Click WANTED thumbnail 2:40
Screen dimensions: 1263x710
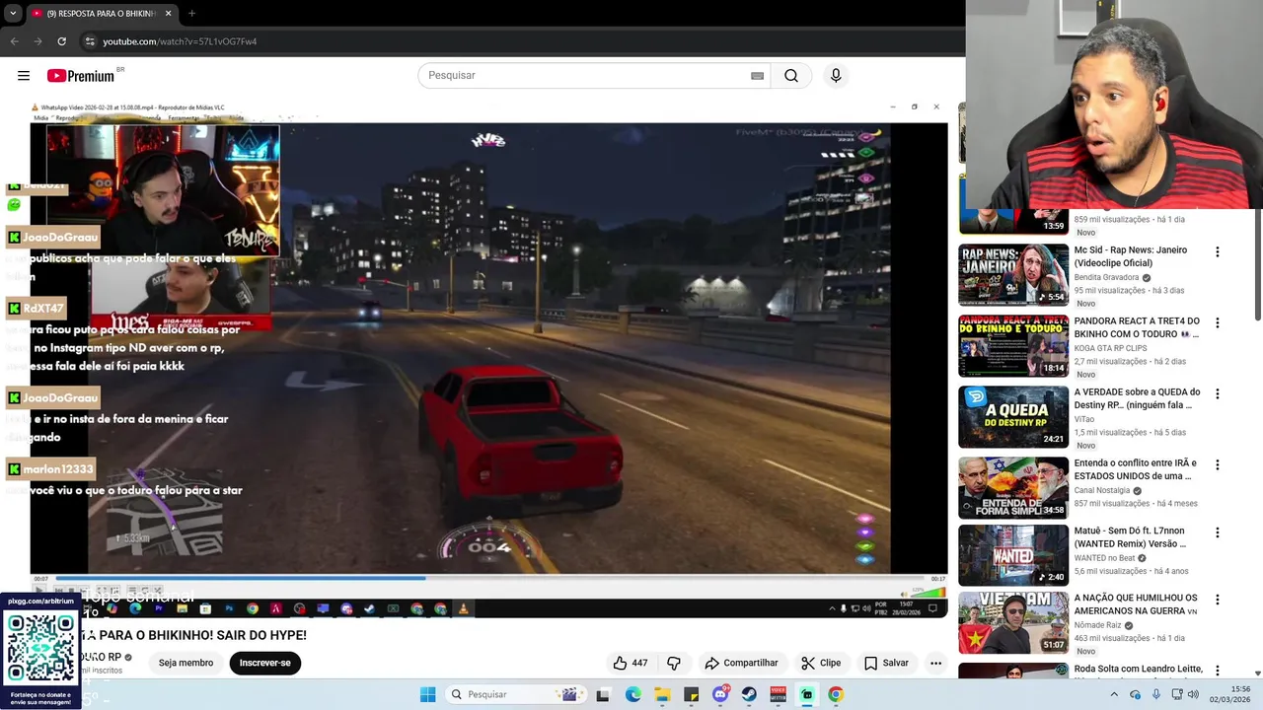click(x=1013, y=555)
